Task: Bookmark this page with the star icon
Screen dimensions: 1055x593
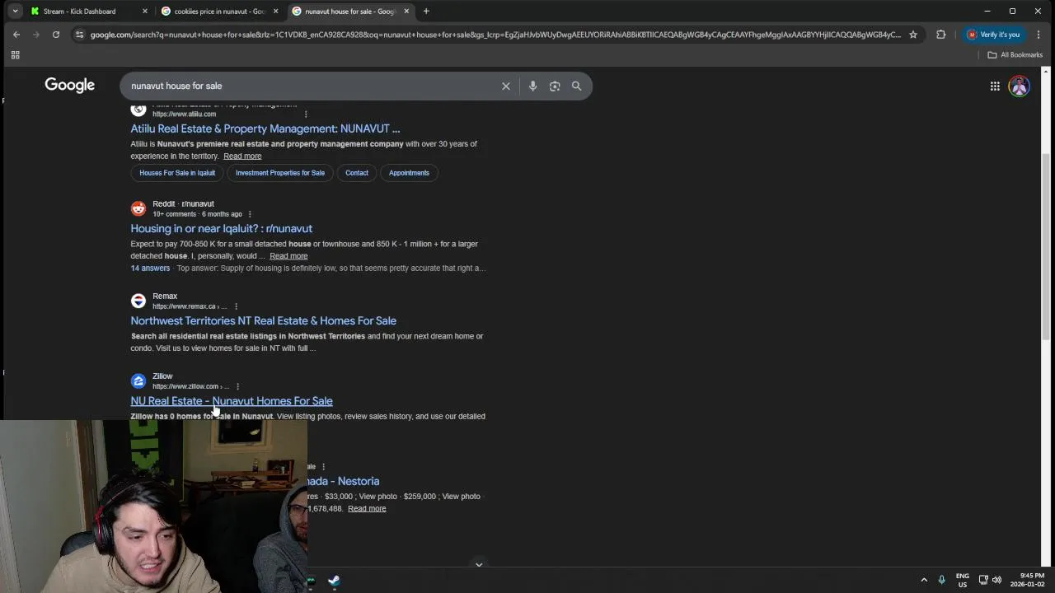Action: coord(913,35)
